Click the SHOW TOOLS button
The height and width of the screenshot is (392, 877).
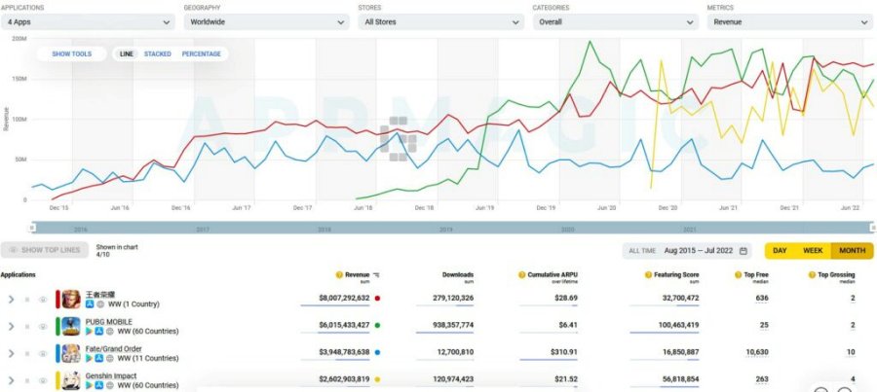tap(71, 54)
